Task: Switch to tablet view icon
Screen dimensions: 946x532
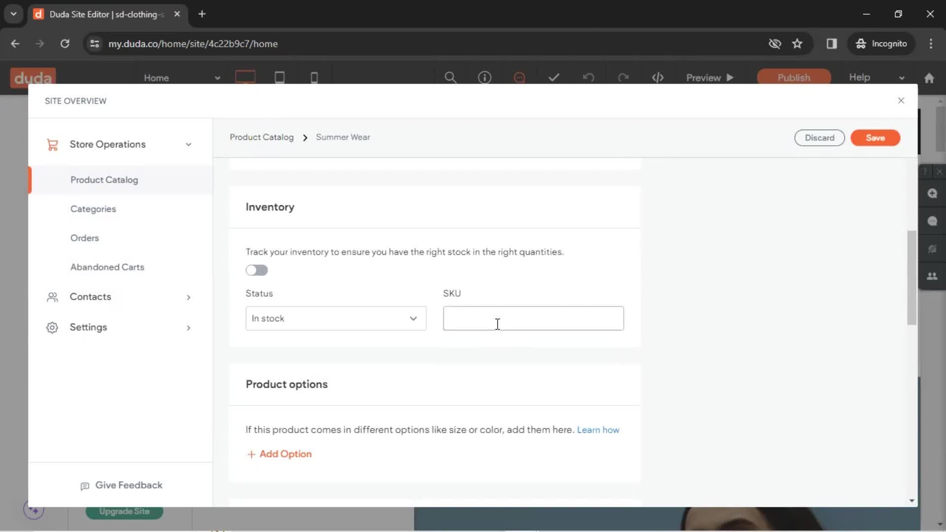Action: (x=279, y=77)
